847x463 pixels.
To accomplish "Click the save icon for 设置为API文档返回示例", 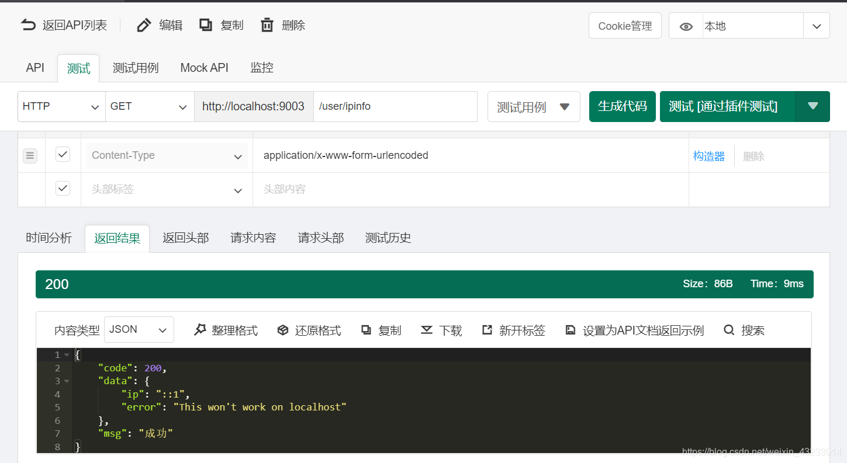I will 571,330.
